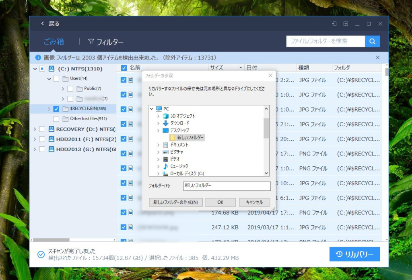Uncheck the 174.68 KB PNG file row
Viewport: 412px width, 280px height.
point(124,213)
